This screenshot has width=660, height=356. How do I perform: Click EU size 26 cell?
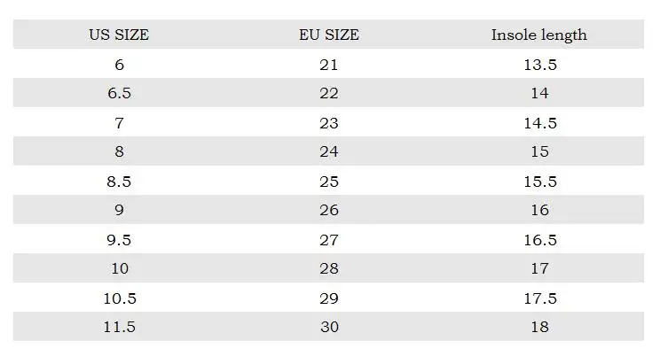(x=328, y=211)
